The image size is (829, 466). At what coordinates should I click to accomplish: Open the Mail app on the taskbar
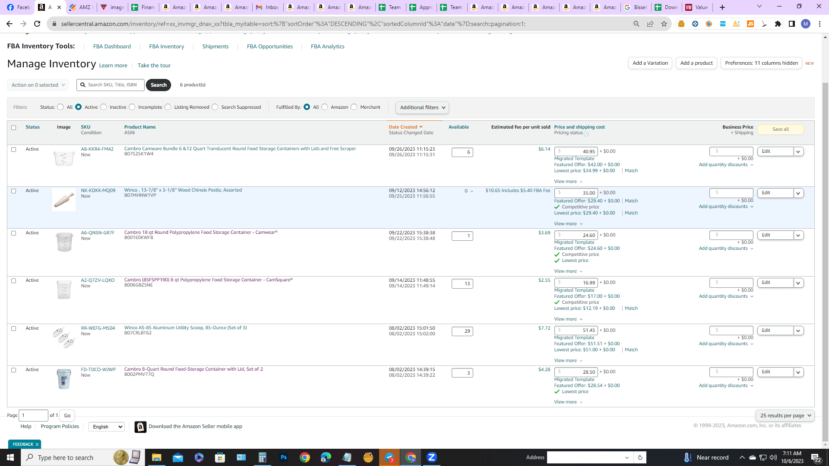pos(178,457)
